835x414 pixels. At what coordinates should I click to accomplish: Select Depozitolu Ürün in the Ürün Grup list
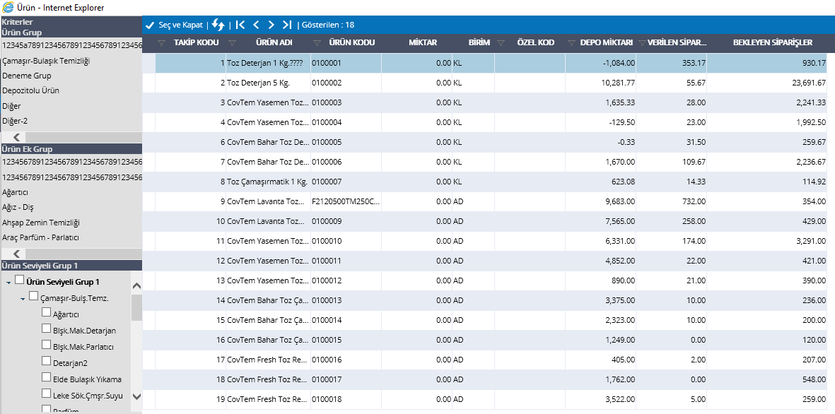[x=30, y=90]
